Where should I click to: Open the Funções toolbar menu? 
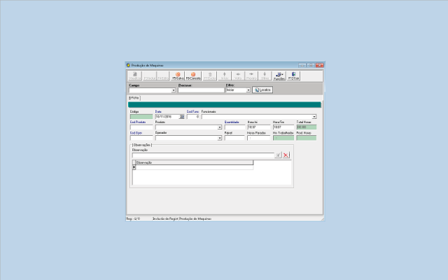click(279, 76)
